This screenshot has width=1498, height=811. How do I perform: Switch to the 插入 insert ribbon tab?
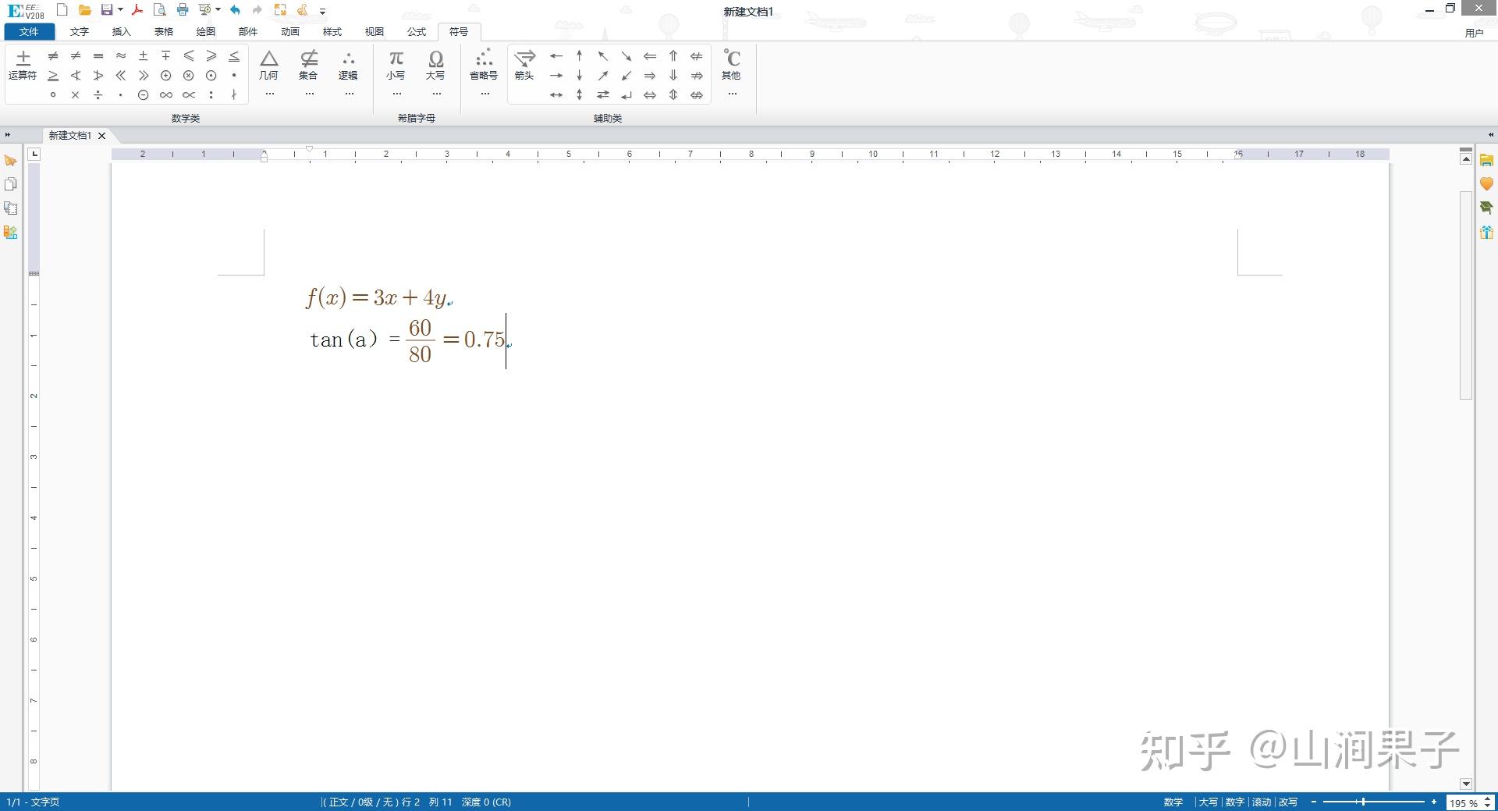pyautogui.click(x=121, y=32)
